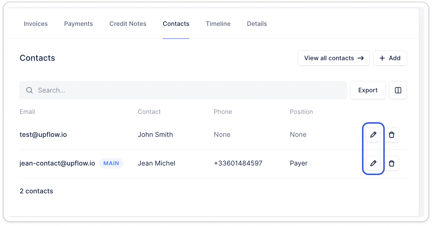The width and height of the screenshot is (432, 226).
Task: Delete the test@upflow.io contact
Action: point(391,135)
